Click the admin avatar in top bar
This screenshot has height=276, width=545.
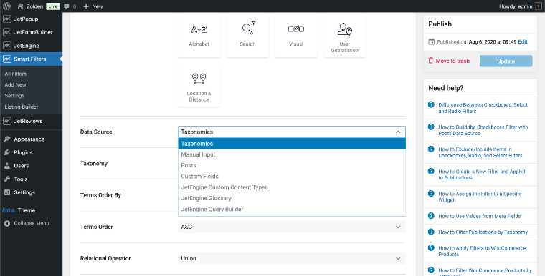539,6
